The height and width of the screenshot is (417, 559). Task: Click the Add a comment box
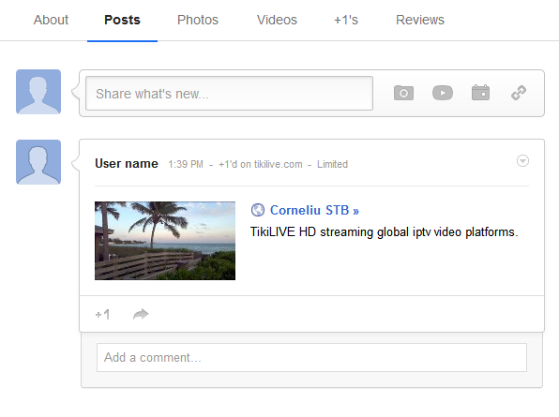click(311, 358)
